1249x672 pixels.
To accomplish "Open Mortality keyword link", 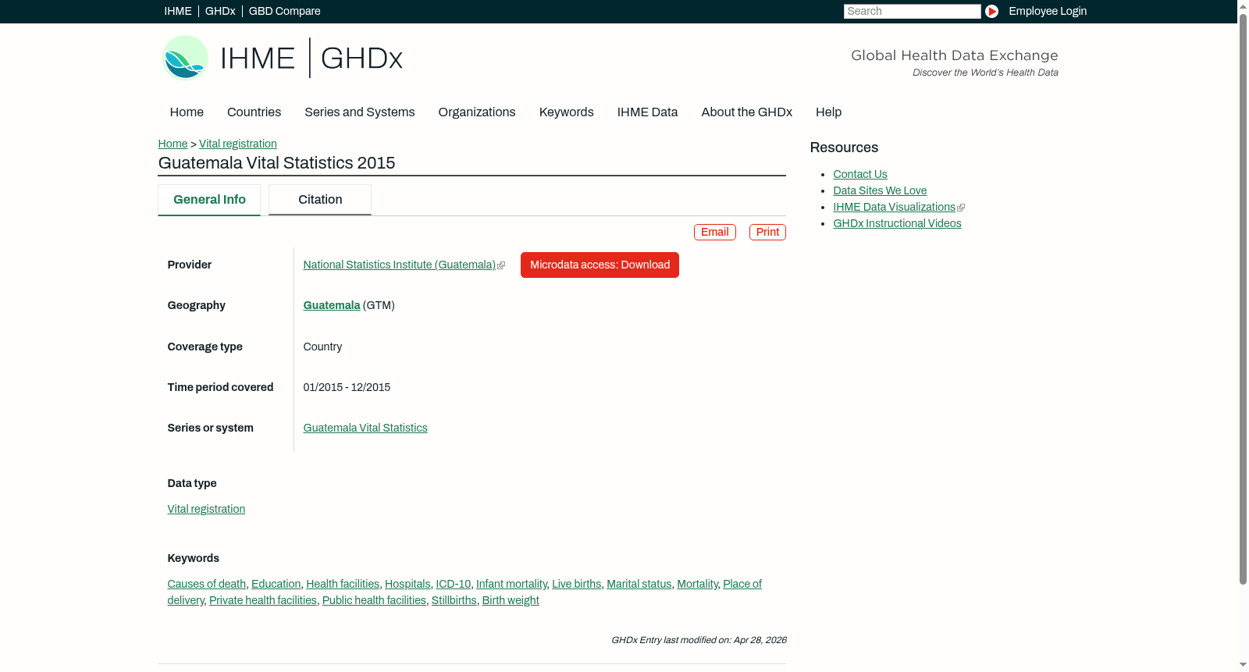I will (x=697, y=584).
